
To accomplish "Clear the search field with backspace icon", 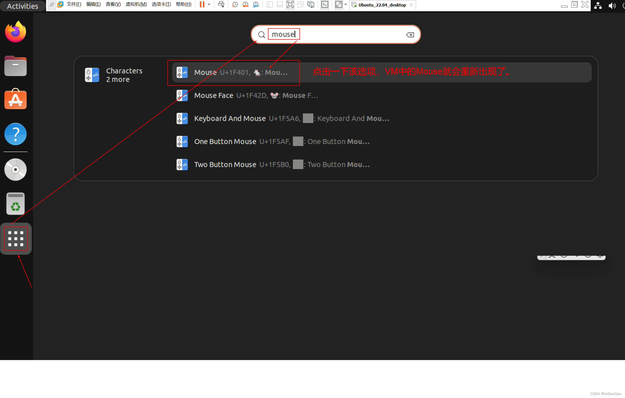I will (410, 35).
